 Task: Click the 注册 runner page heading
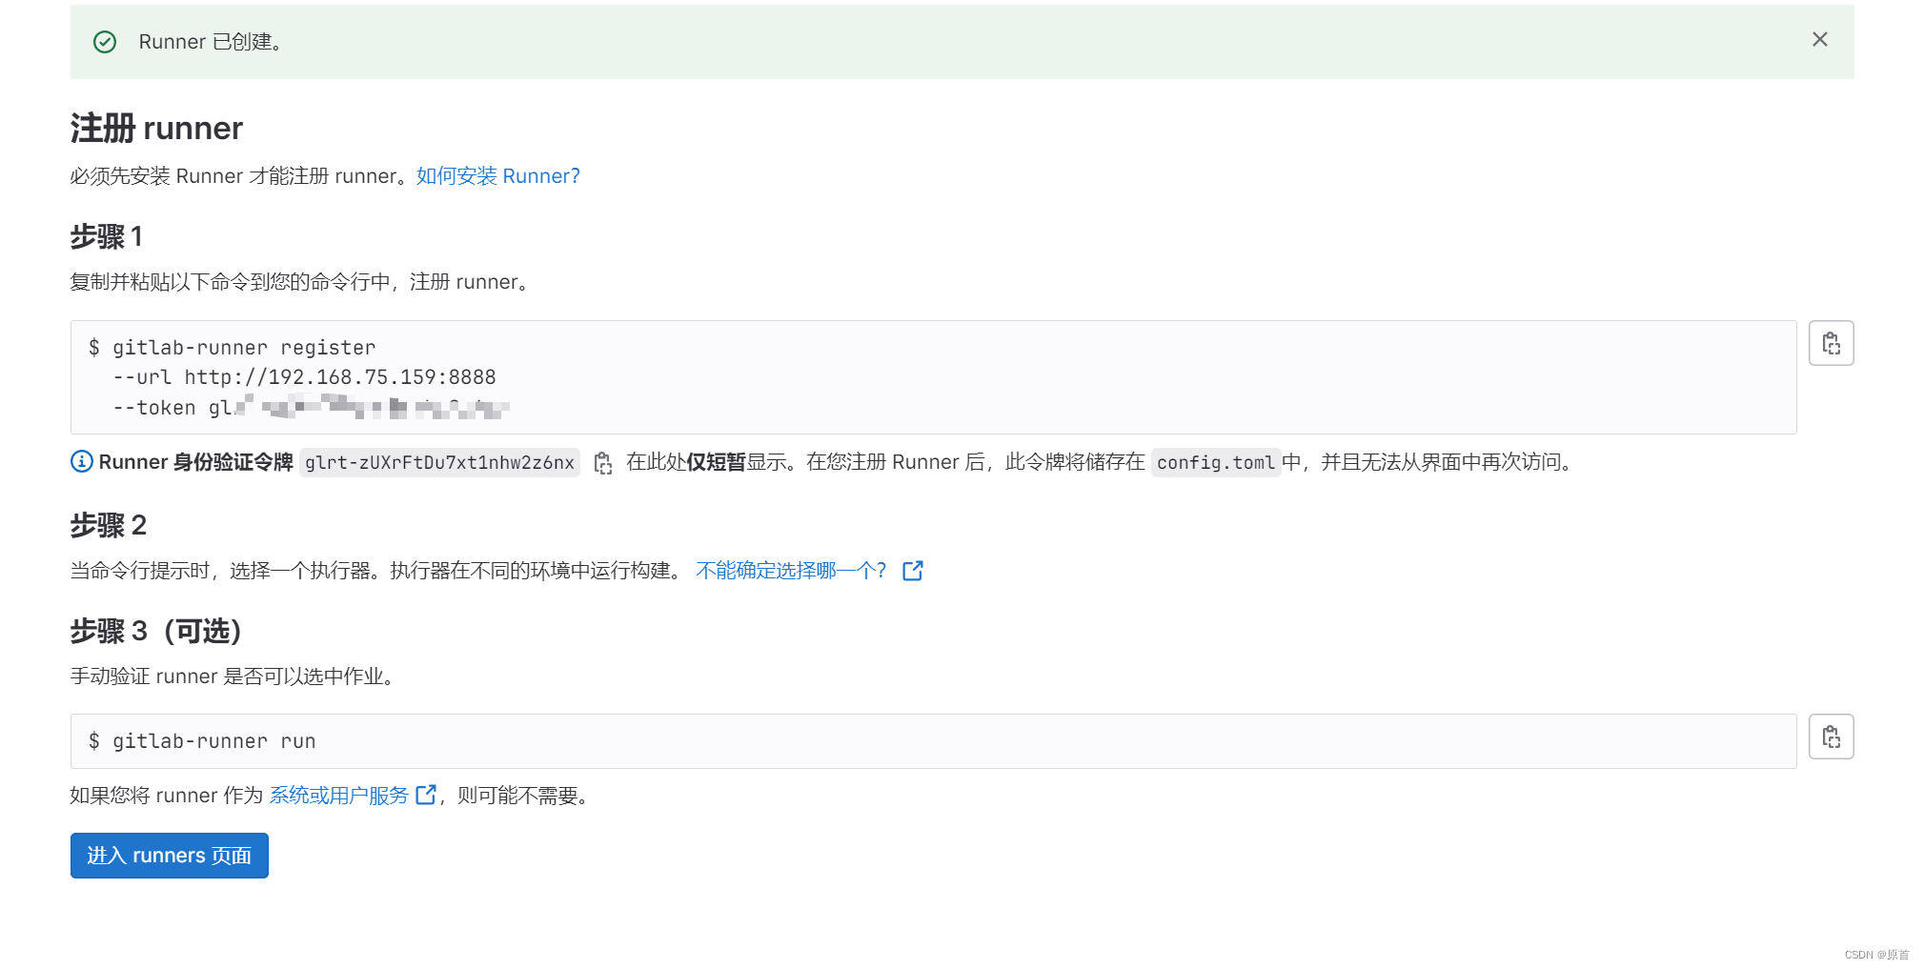coord(155,127)
